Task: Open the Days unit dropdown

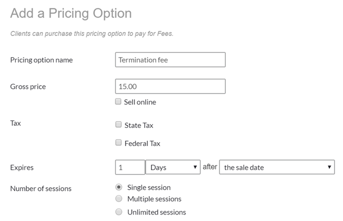Action: coord(173,167)
